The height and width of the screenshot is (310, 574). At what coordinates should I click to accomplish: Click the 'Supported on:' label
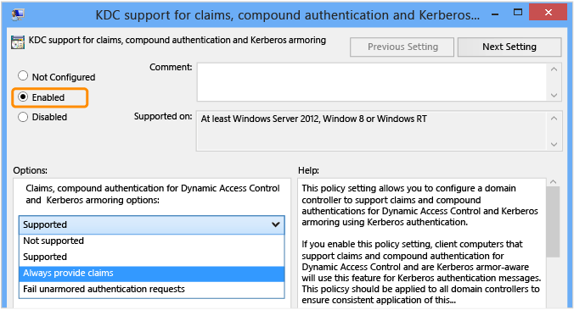click(x=163, y=117)
